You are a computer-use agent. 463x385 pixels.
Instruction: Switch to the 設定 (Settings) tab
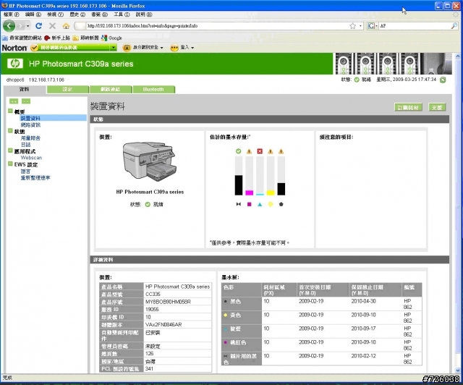coord(67,89)
